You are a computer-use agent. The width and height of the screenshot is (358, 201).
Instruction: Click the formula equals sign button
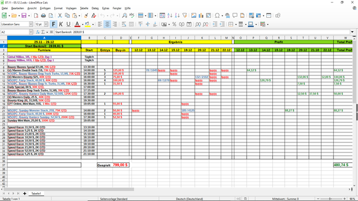coord(51,32)
